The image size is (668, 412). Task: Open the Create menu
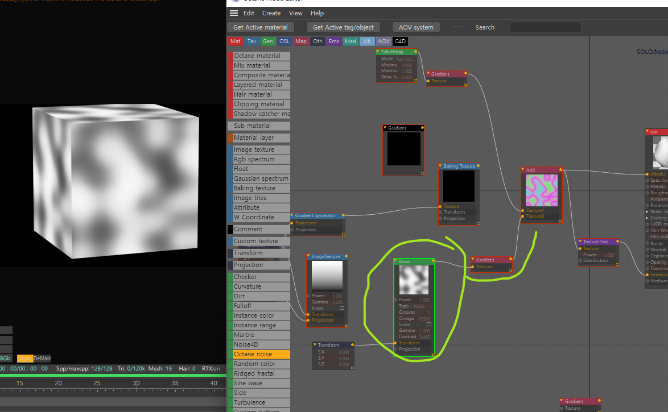[271, 13]
